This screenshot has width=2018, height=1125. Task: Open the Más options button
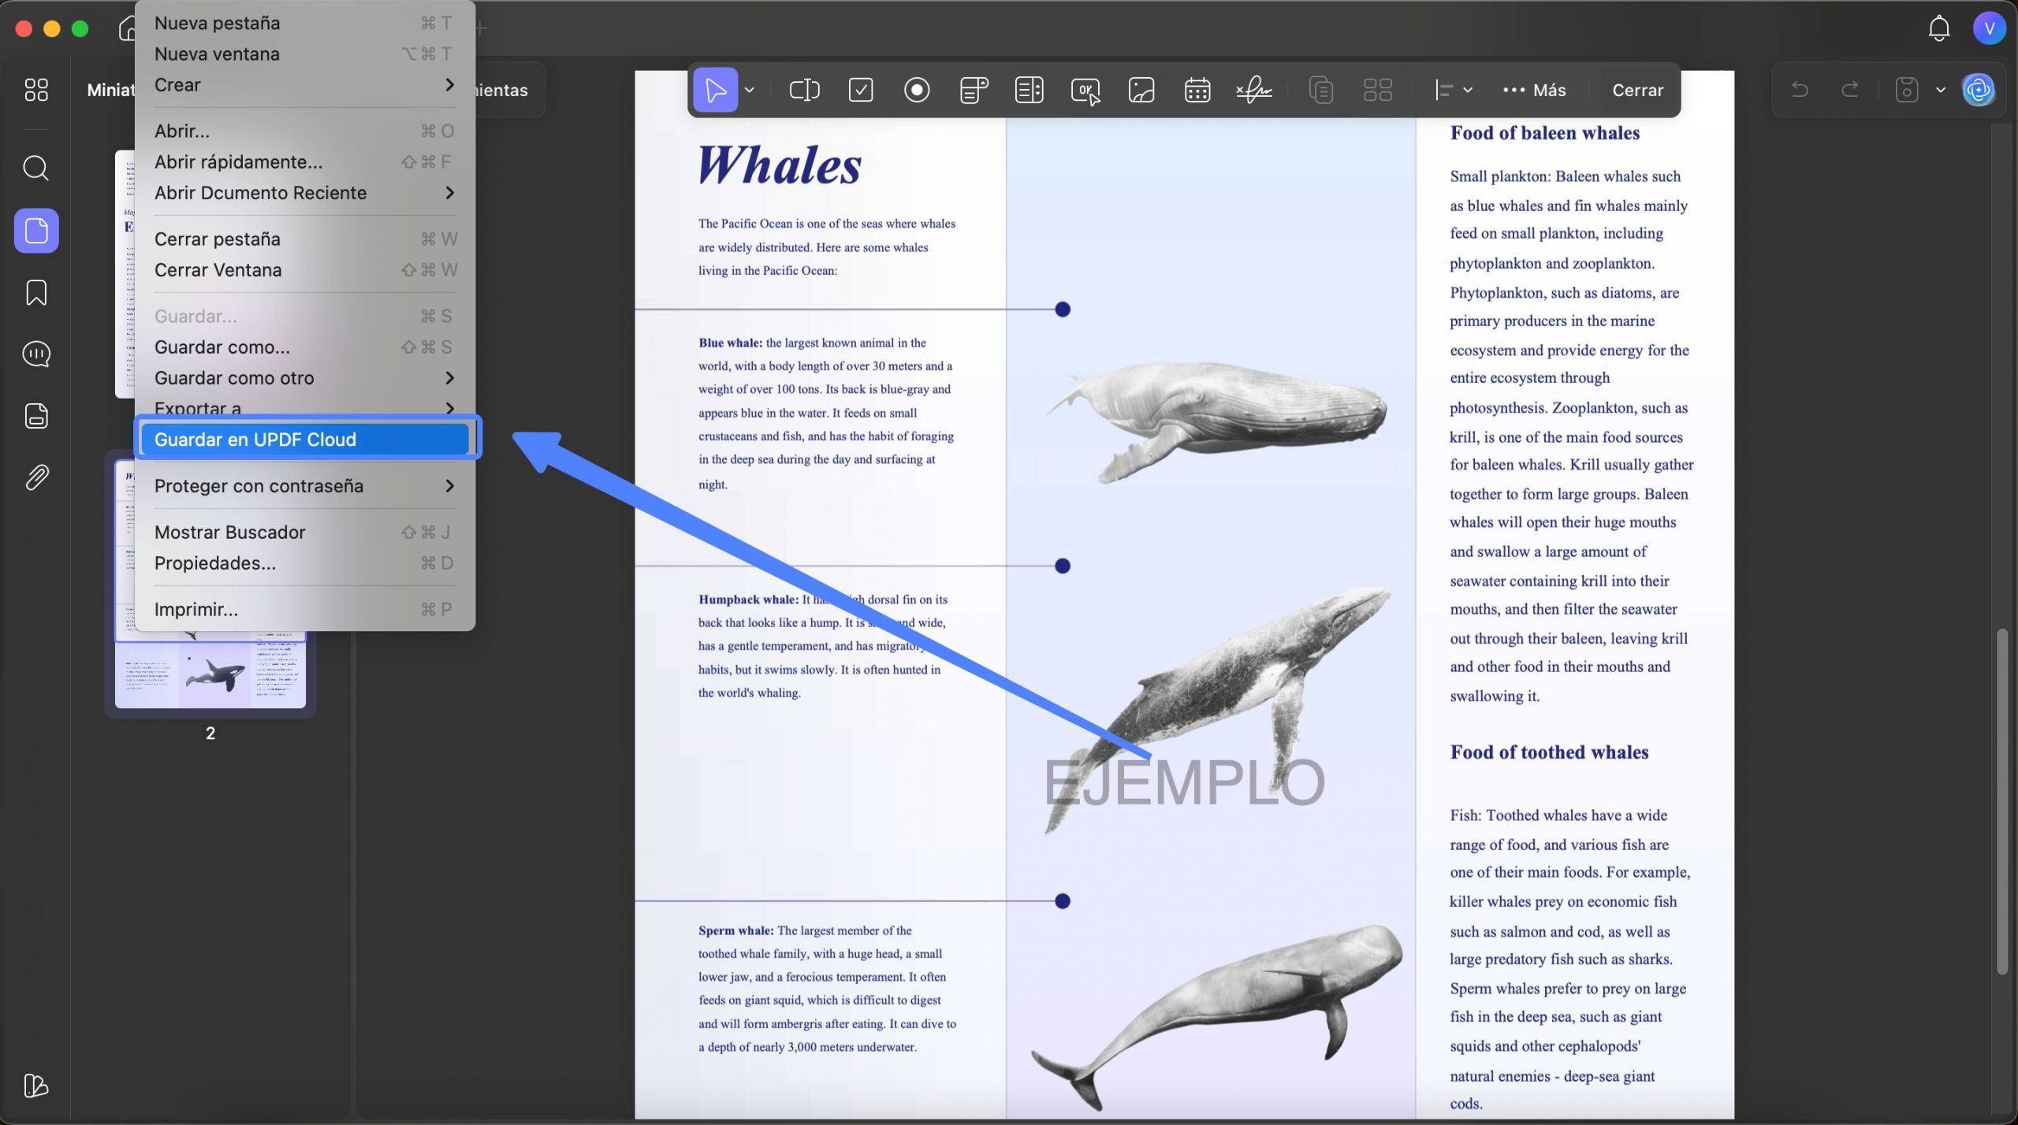click(x=1534, y=90)
